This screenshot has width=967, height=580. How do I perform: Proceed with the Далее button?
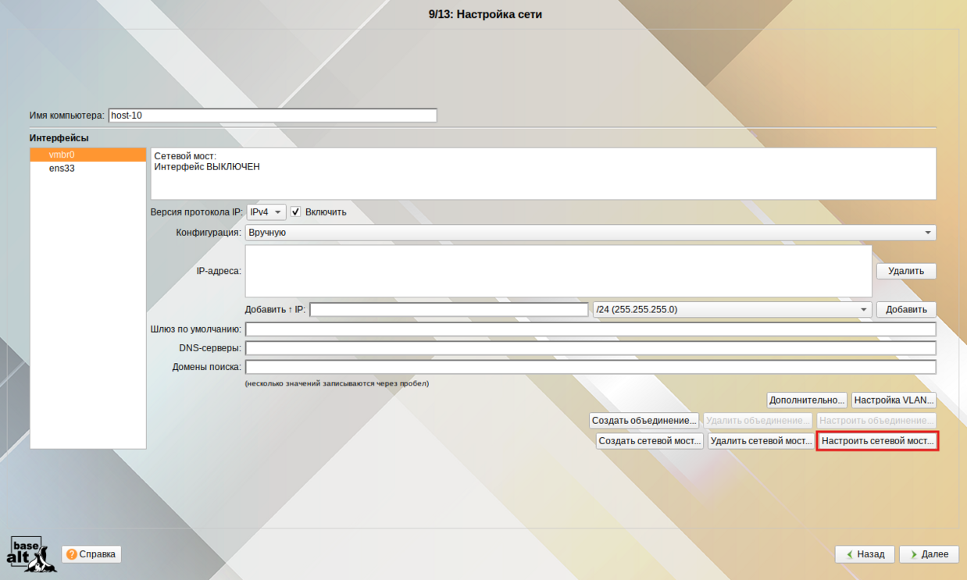(x=928, y=554)
